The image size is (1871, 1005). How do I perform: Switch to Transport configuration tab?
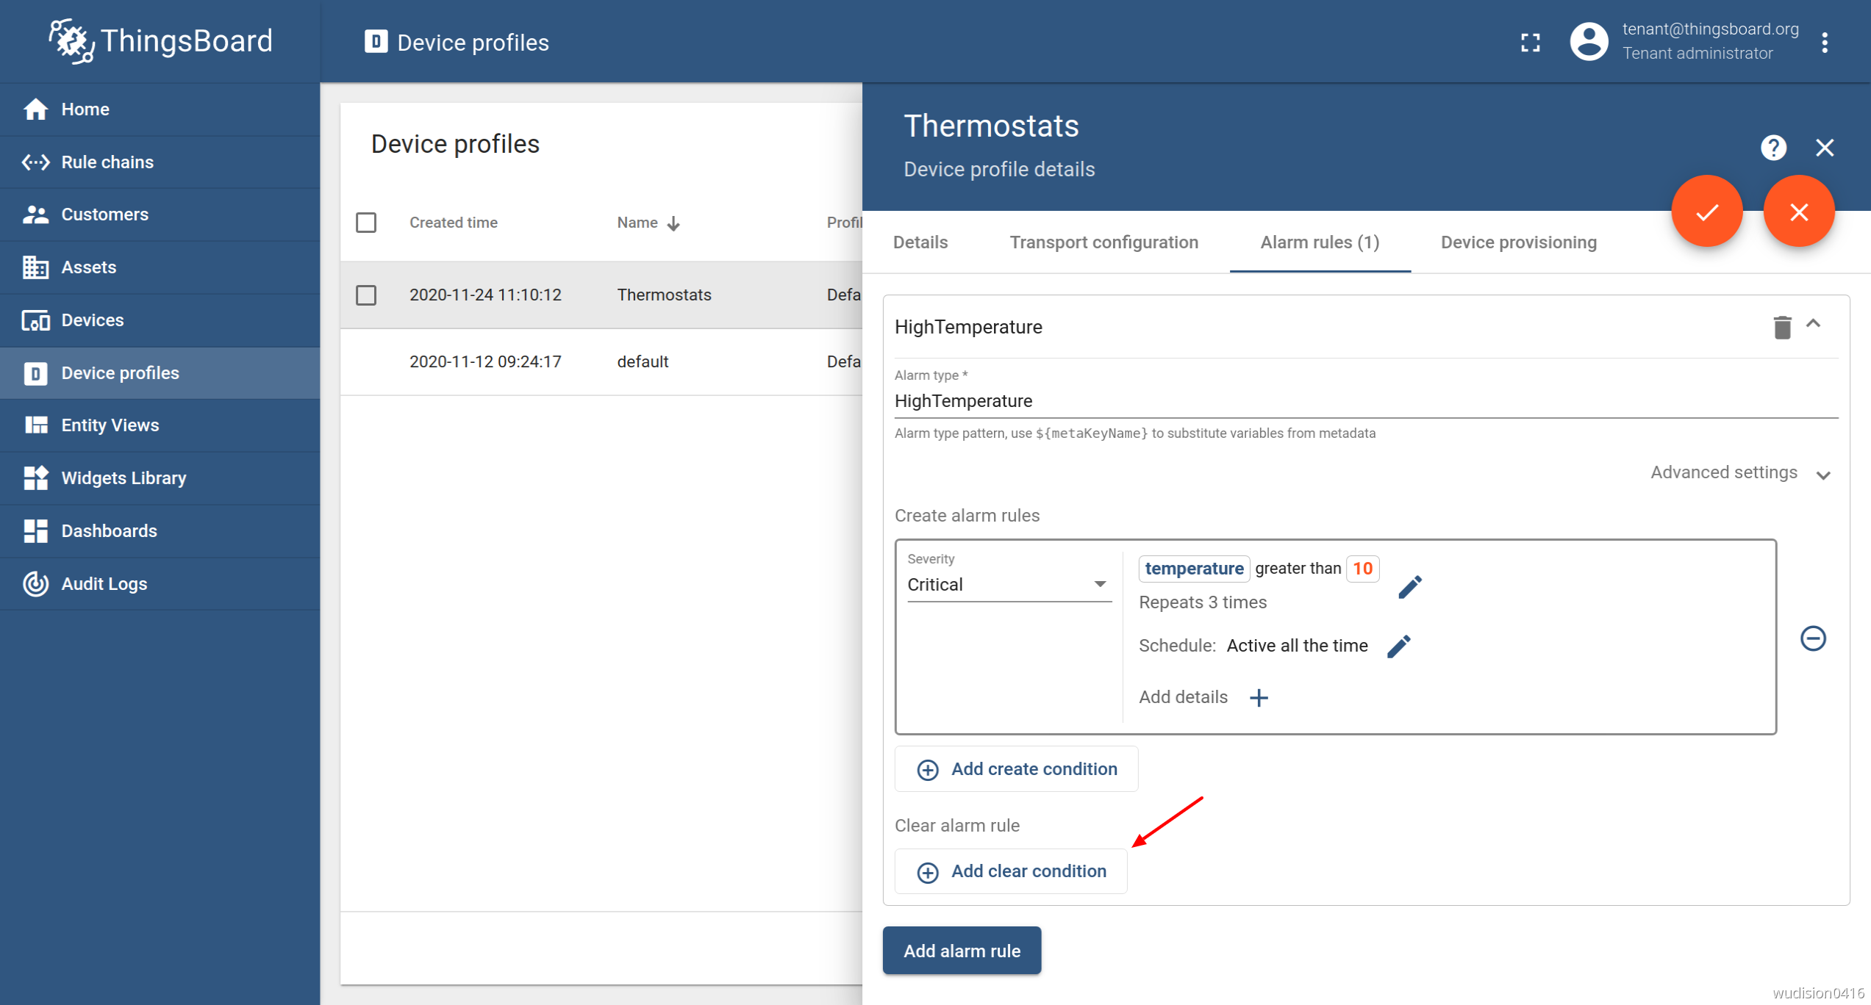click(x=1103, y=242)
